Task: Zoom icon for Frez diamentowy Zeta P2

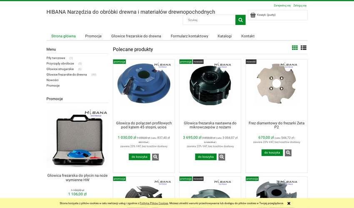Action: (x=288, y=153)
